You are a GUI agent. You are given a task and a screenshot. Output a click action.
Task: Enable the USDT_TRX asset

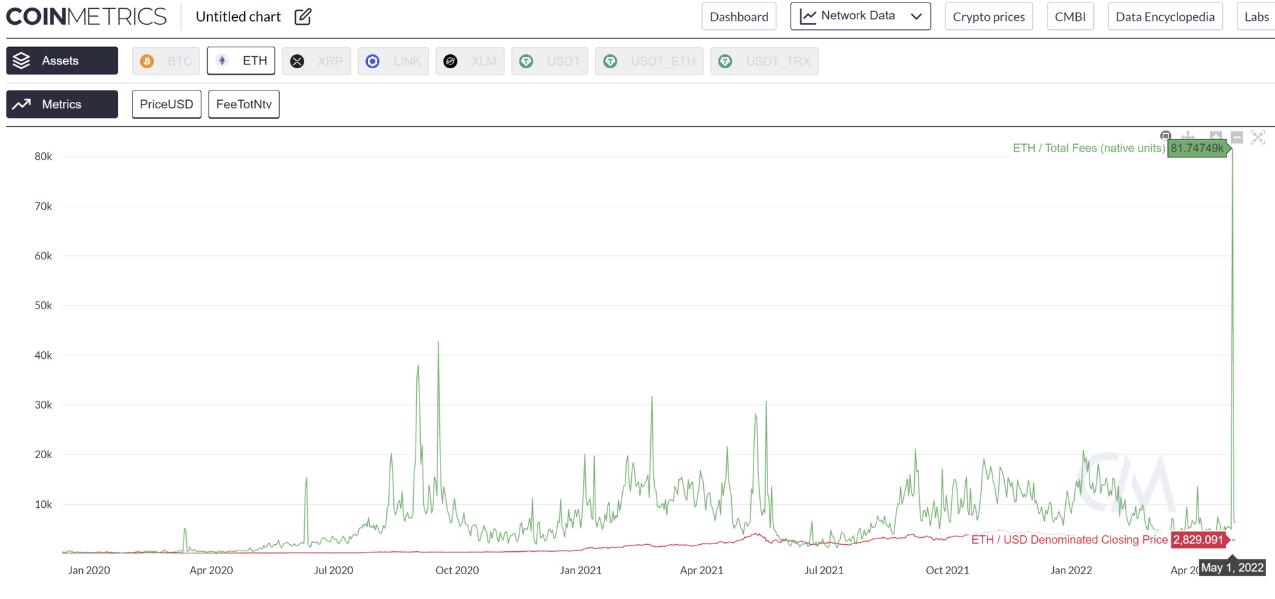point(764,61)
